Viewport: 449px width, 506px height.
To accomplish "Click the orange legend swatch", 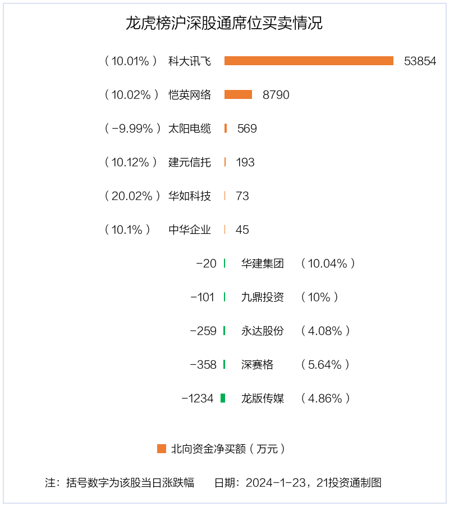I will [x=162, y=449].
